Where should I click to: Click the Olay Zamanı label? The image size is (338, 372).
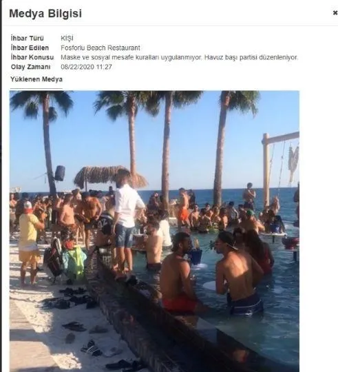pos(30,67)
